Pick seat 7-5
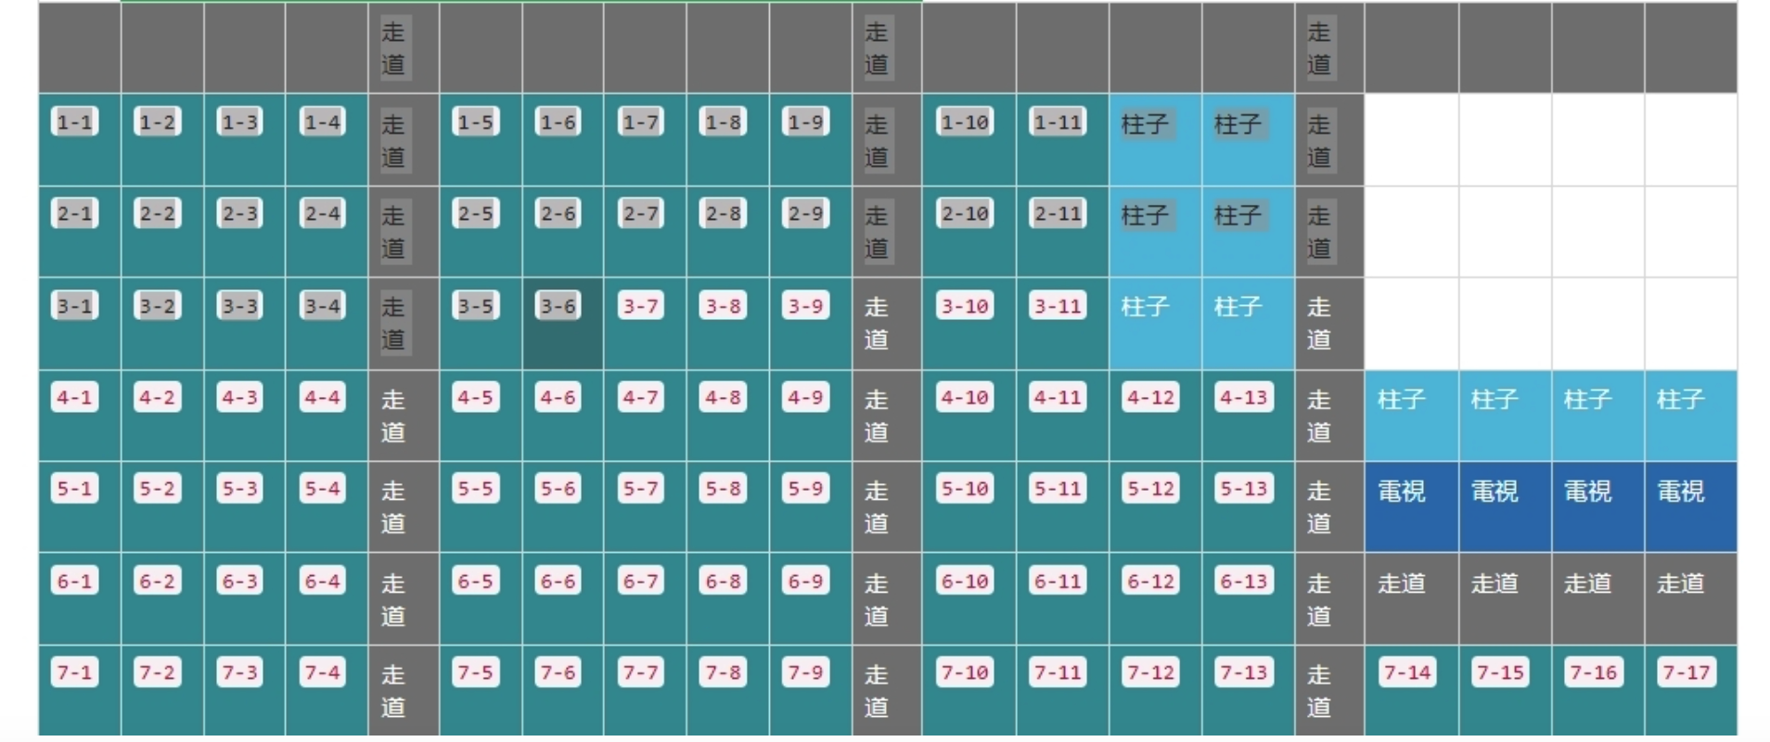 point(475,672)
